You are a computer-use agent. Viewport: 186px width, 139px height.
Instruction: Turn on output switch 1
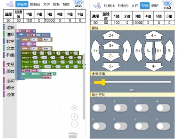tap(99, 108)
